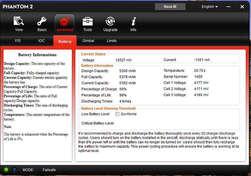
Task: Click the Percentage of Charge 99% value
Action: [123, 89]
